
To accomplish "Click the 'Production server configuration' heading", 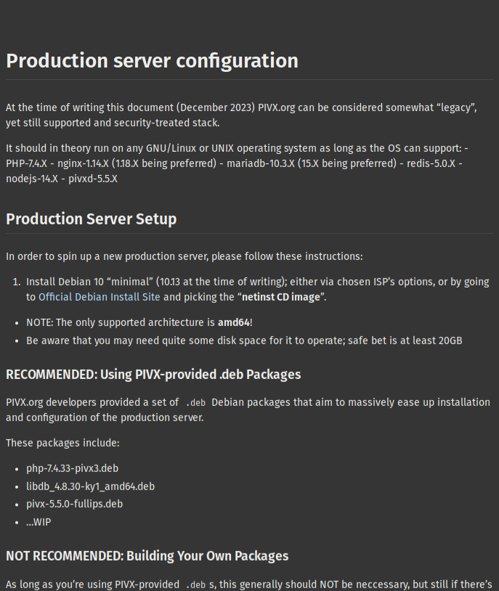I will (x=152, y=61).
